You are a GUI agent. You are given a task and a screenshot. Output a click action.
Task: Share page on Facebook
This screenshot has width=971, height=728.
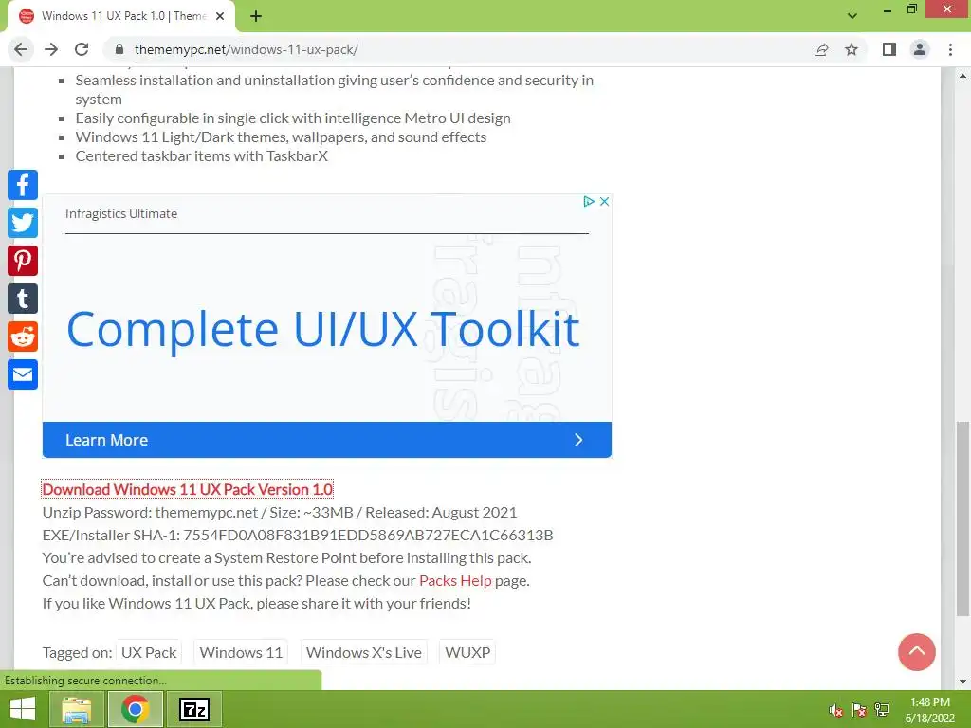[23, 185]
